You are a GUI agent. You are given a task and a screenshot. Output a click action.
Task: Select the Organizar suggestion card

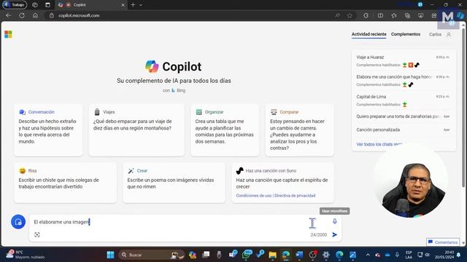[x=225, y=130]
